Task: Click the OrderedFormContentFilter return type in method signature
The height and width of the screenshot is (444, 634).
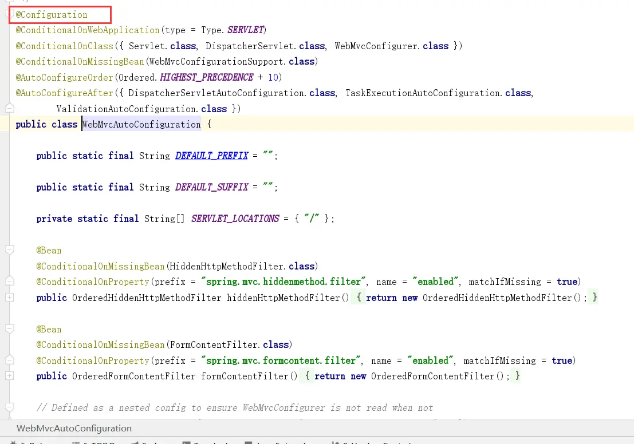Action: [133, 376]
